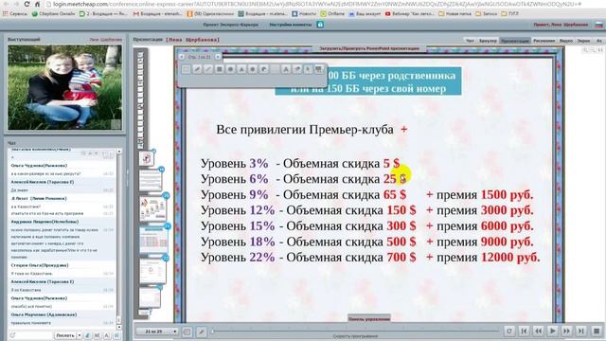Open the Новая папка bookmarks folder
The height and width of the screenshot is (341, 606).
(x=455, y=13)
